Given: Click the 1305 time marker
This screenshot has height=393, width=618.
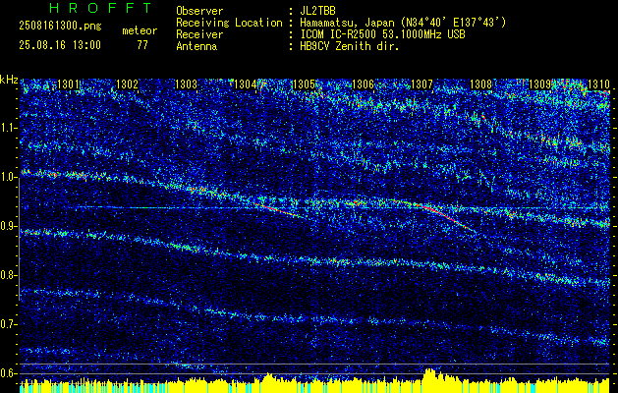Looking at the screenshot, I should (x=304, y=84).
